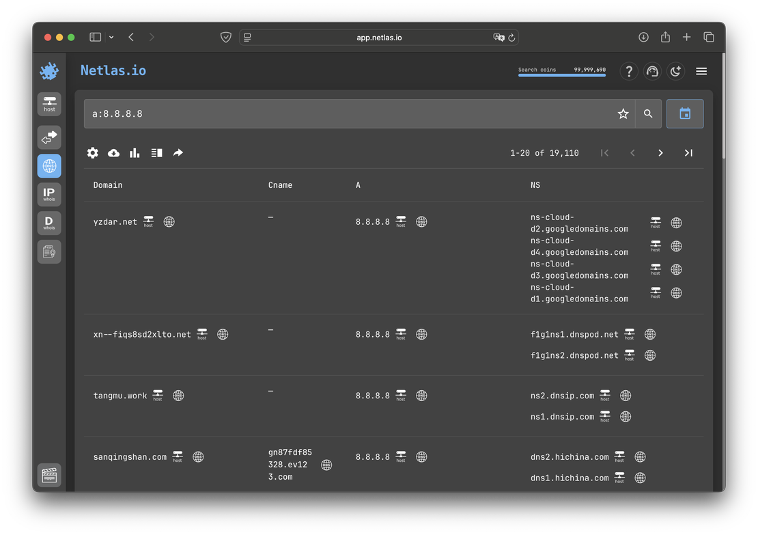Viewport: 758px width, 535px height.
Task: Jump to last results page
Action: click(x=688, y=153)
